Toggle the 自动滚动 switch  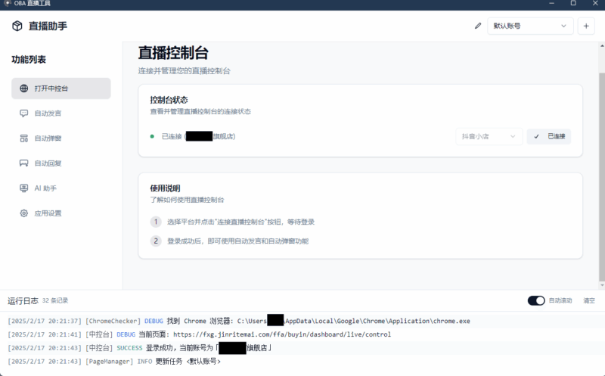pos(536,300)
